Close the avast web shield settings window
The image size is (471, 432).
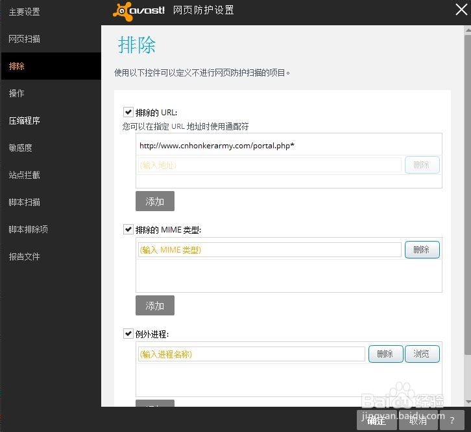461,9
